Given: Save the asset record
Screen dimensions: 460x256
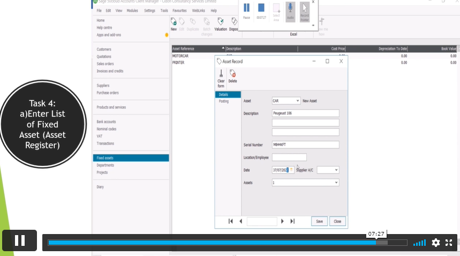Looking at the screenshot, I should coord(320,221).
